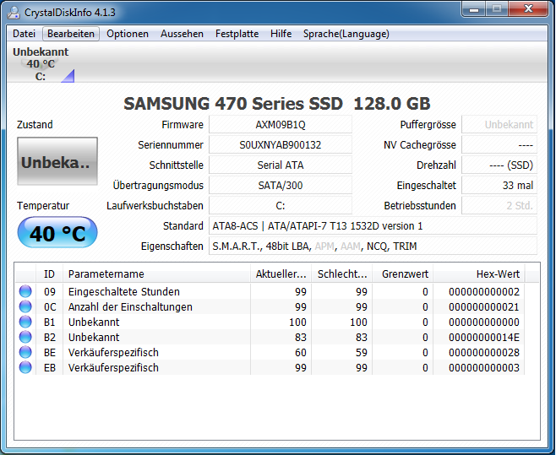Minimize the CrystalDiskInfo window
Viewport: 556px width, 455px height.
coord(474,9)
